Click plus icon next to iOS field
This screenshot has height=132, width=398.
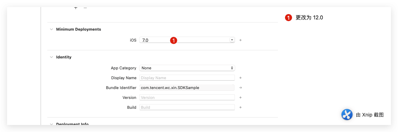tap(240, 40)
